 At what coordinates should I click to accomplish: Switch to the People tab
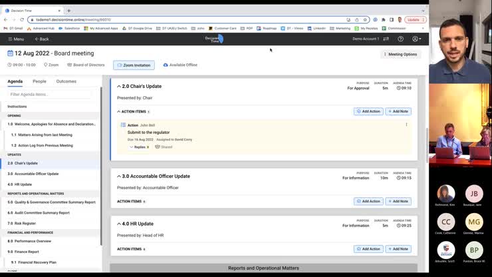coord(39,81)
